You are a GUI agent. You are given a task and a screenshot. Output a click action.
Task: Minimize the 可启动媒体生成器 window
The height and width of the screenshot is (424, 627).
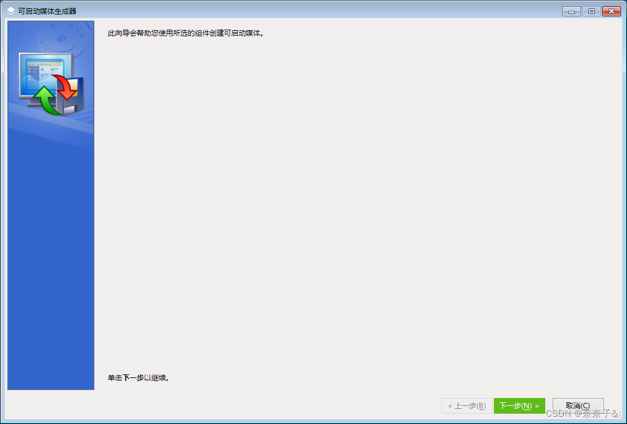coord(571,11)
